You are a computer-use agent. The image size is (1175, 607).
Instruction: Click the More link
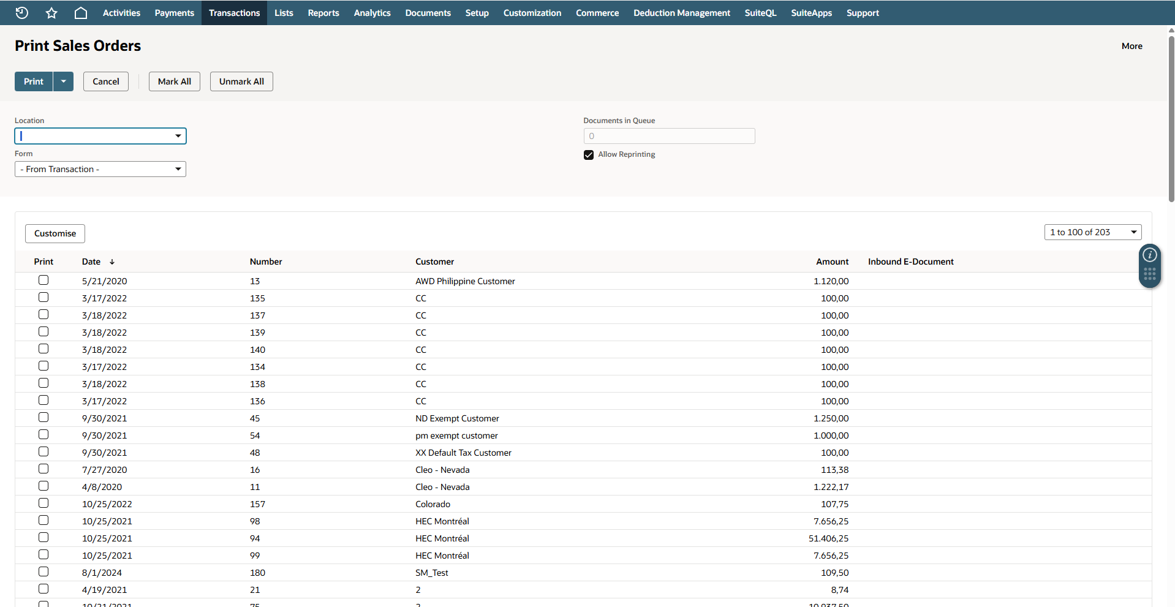(x=1132, y=46)
